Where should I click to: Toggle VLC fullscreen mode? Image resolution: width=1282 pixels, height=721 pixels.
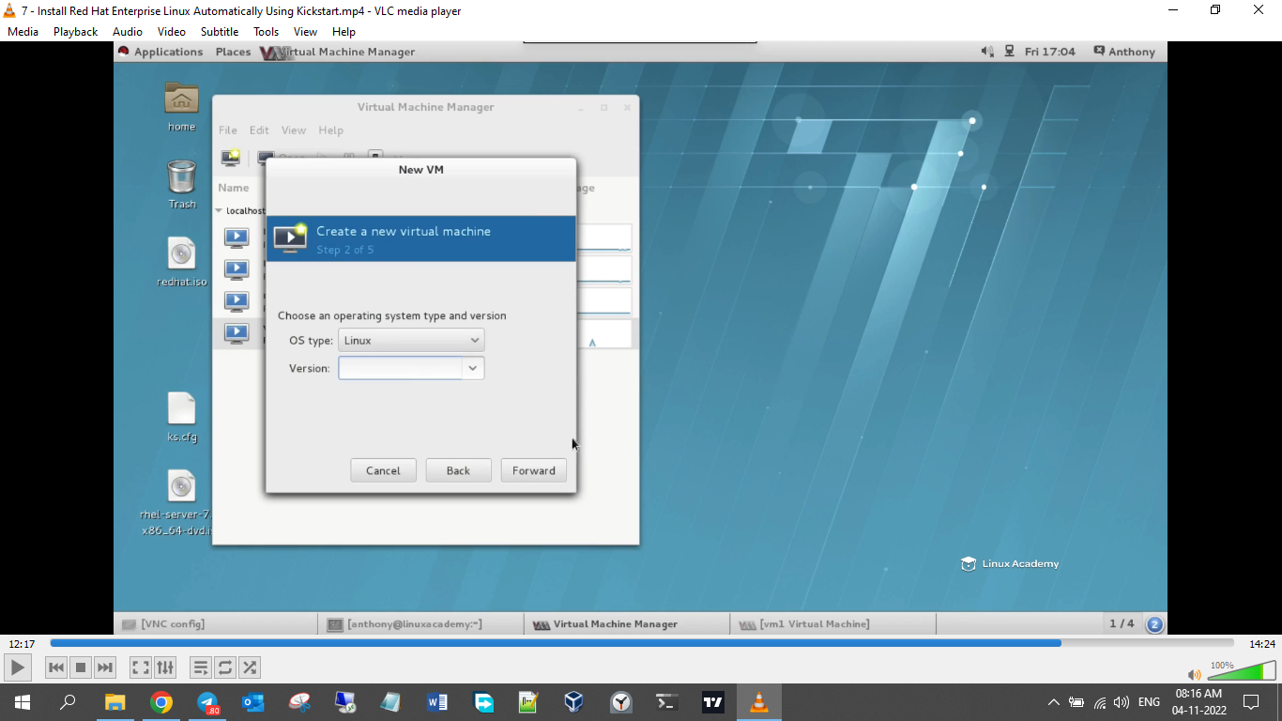point(141,667)
